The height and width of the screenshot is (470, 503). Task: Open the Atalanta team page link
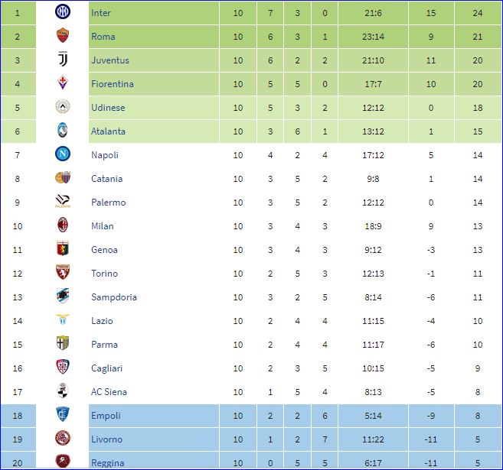108,131
